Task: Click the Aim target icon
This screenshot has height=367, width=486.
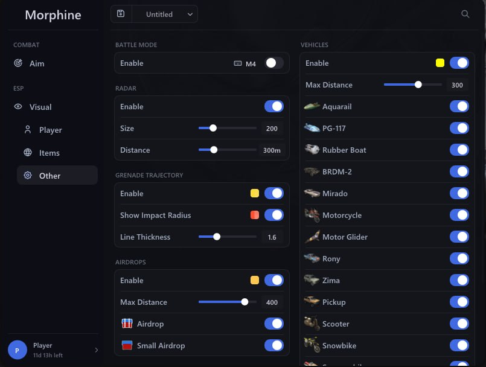Action: point(18,63)
